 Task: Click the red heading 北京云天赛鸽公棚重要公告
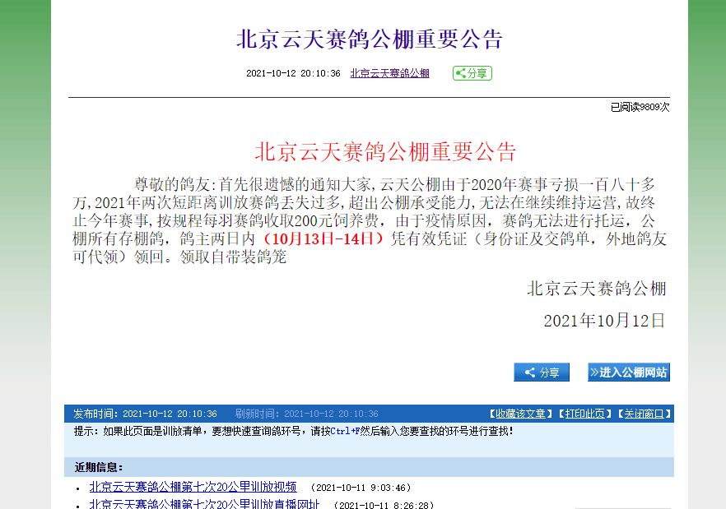[385, 152]
